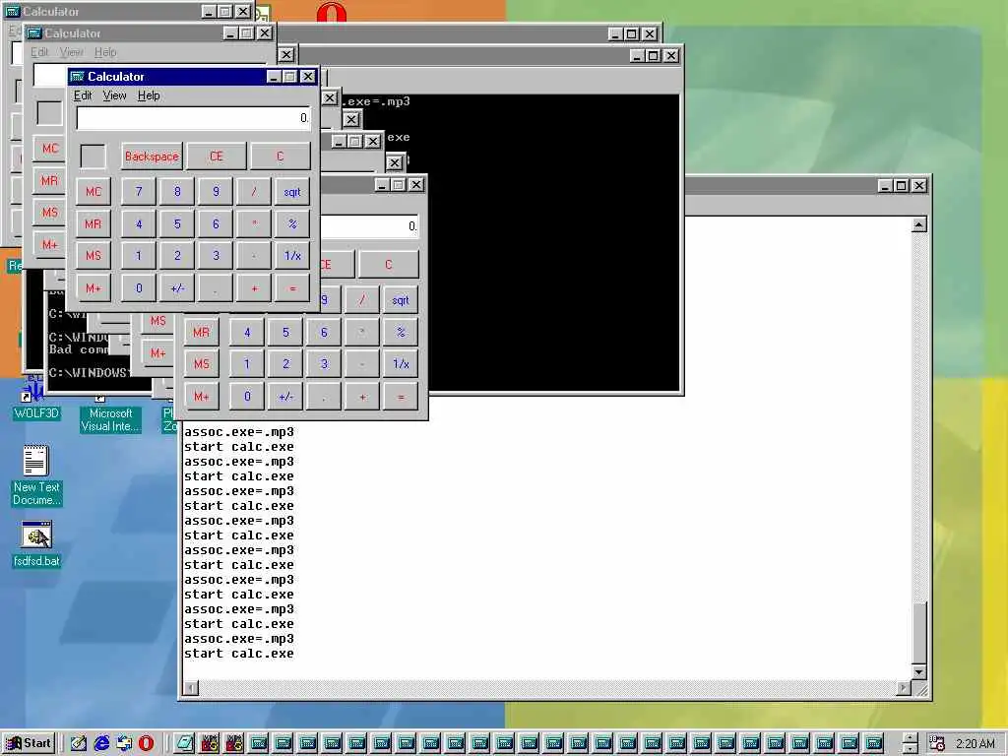This screenshot has height=756, width=1008.
Task: Click the percent button in active Calculator
Action: coord(292,223)
